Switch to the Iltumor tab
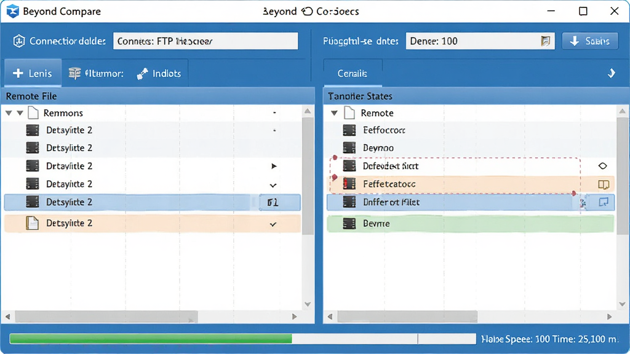The image size is (630, 354). pos(96,74)
